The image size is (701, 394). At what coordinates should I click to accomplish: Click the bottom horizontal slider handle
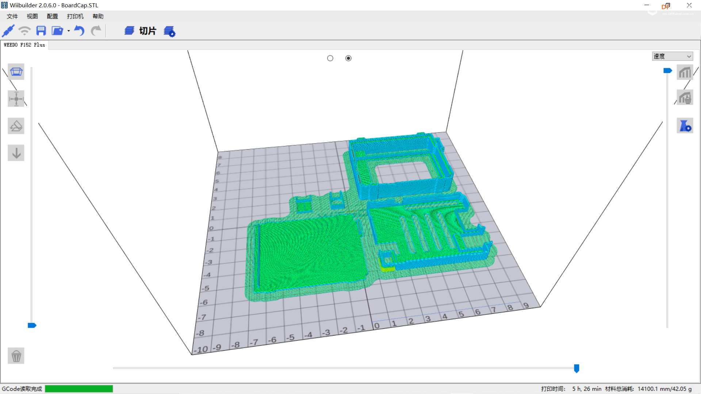pyautogui.click(x=576, y=368)
